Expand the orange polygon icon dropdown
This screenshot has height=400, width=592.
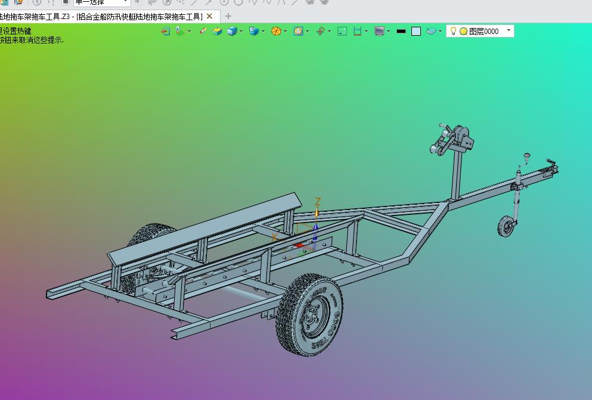pos(286,32)
